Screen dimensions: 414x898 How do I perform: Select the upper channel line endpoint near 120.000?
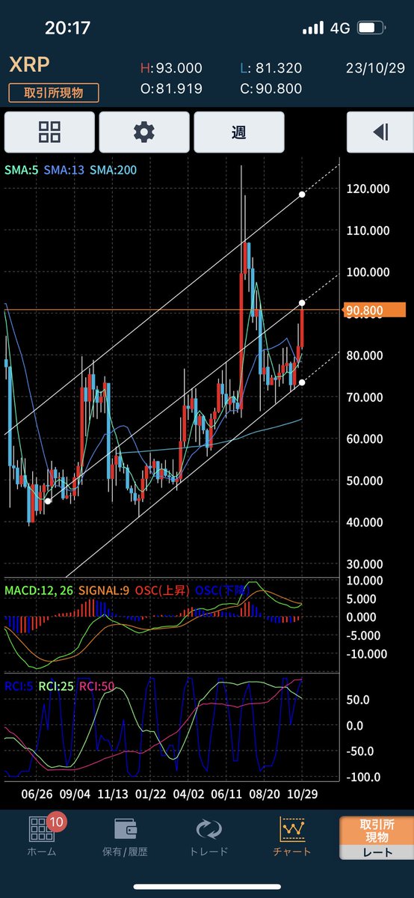(x=302, y=195)
